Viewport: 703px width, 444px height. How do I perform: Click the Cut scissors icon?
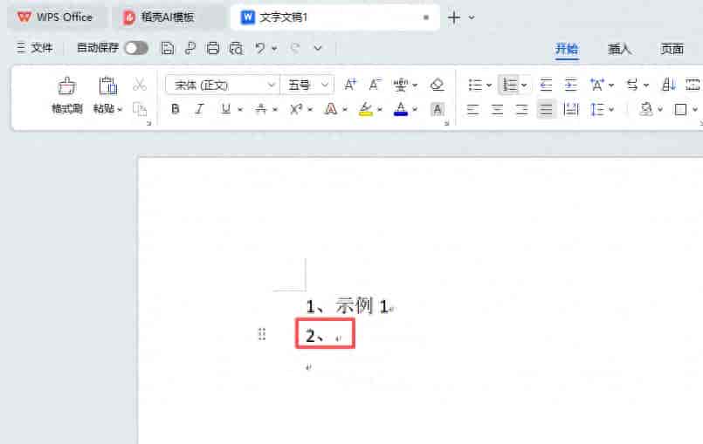pyautogui.click(x=140, y=85)
